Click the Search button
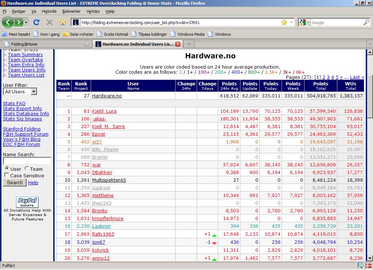Screen dimensions: 373x270 [15, 182]
